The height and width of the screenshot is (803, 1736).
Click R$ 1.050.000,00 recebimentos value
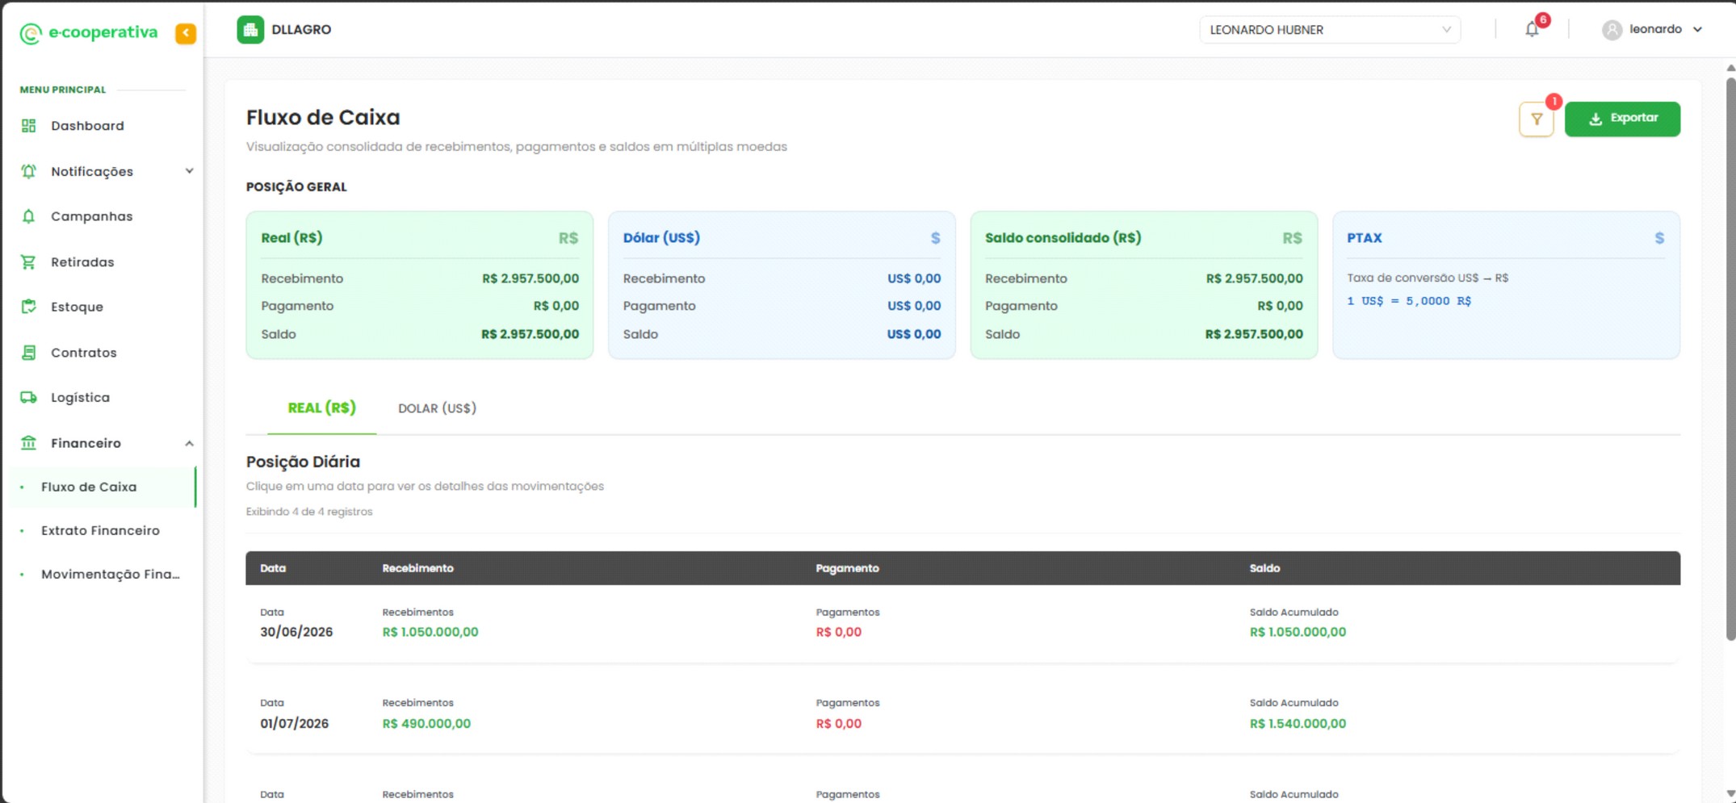click(430, 632)
